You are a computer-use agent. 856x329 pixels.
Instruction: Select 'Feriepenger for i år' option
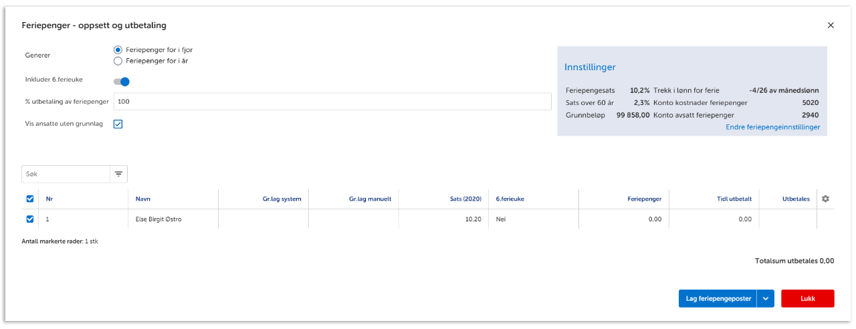click(118, 61)
